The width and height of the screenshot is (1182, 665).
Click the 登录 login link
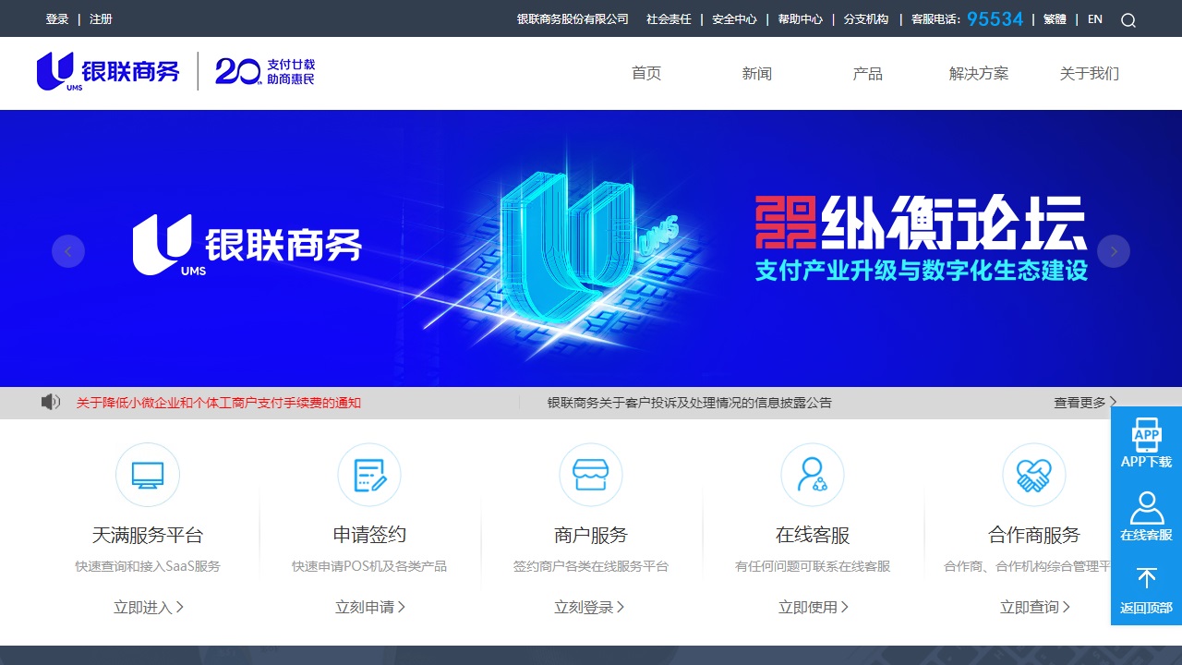(57, 19)
